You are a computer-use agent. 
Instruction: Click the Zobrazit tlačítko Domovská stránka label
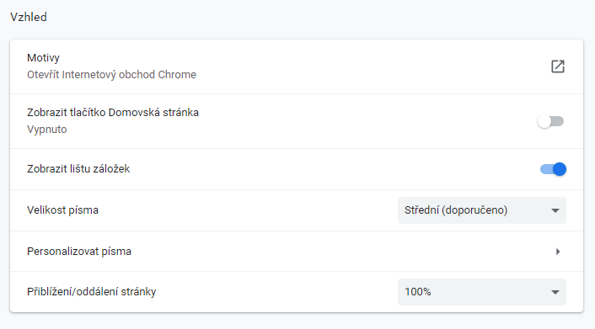click(x=113, y=113)
